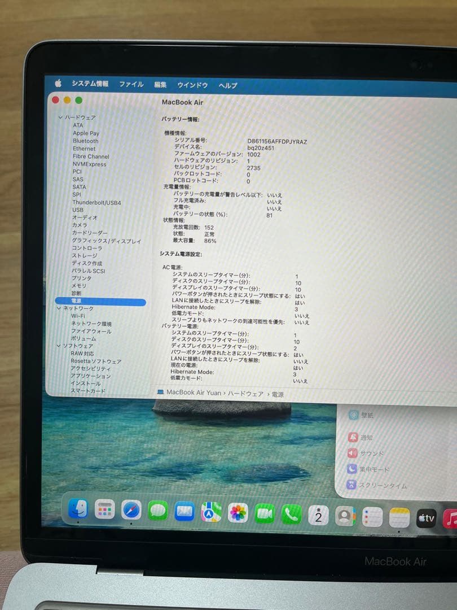Collapse the ソフトウェア section
This screenshot has width=457, height=610.
(59, 345)
